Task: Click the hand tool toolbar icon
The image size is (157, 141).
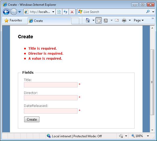Action: pos(99,20)
